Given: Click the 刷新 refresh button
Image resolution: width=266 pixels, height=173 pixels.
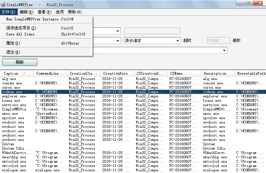Looking at the screenshot, I should (x=20, y=62).
